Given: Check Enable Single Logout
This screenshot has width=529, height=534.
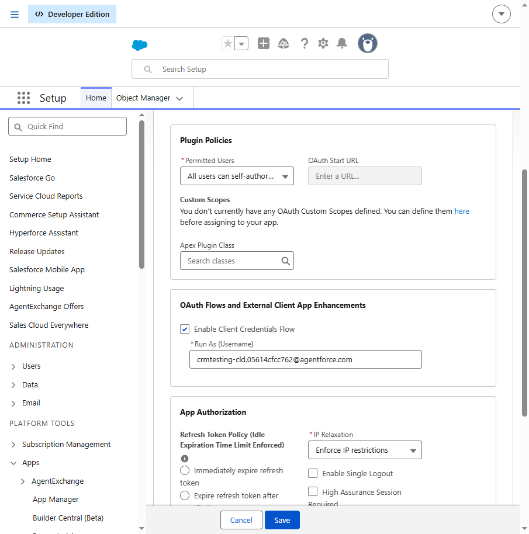Looking at the screenshot, I should coord(313,473).
